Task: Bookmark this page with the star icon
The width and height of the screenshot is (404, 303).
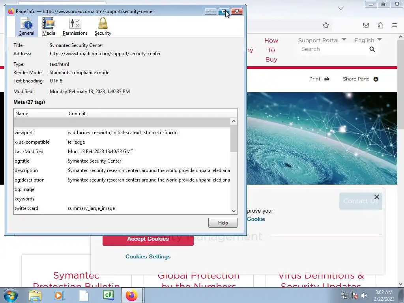Action: coord(326,25)
